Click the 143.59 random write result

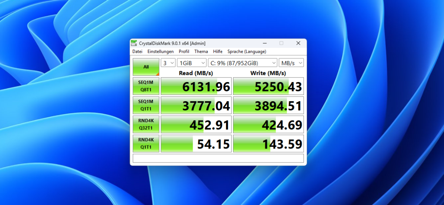click(268, 144)
